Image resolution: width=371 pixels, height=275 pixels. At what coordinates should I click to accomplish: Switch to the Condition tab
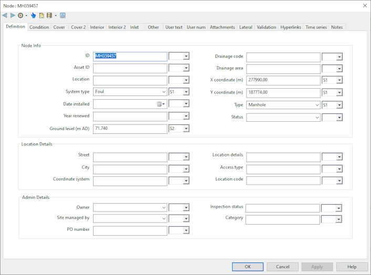[39, 27]
